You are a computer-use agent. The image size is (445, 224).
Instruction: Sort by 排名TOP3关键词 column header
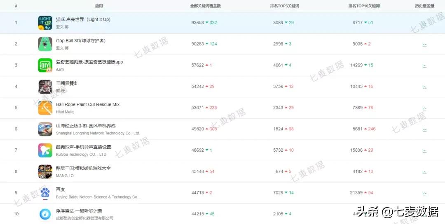click(x=285, y=6)
